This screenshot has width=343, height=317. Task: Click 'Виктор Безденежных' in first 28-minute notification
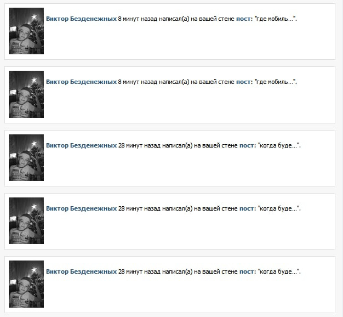click(82, 145)
